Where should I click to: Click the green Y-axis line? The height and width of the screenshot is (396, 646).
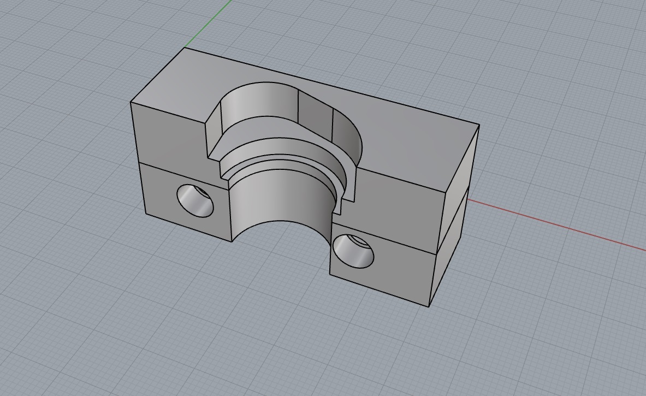click(208, 23)
